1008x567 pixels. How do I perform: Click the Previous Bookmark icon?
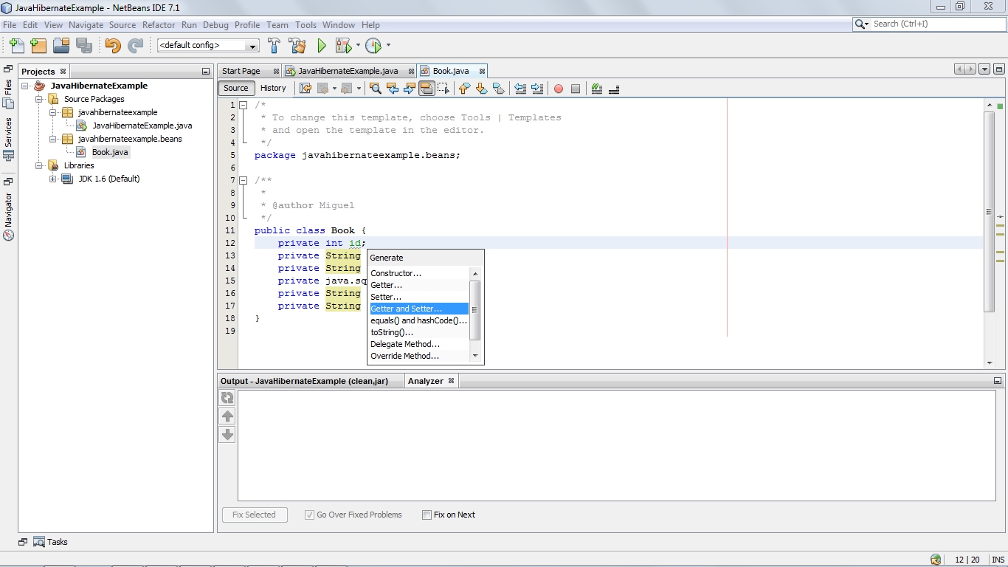464,89
